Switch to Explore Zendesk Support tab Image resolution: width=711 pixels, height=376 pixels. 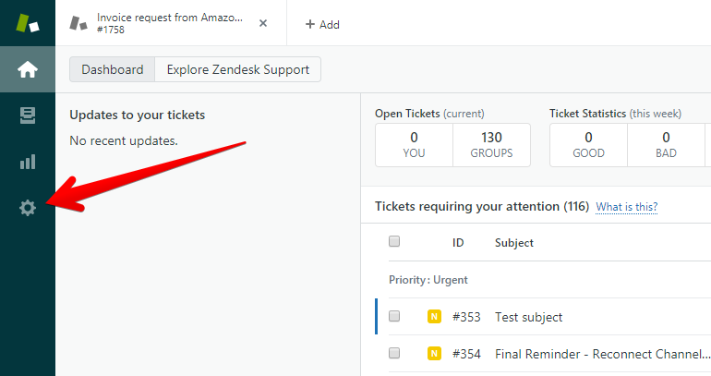coord(238,69)
